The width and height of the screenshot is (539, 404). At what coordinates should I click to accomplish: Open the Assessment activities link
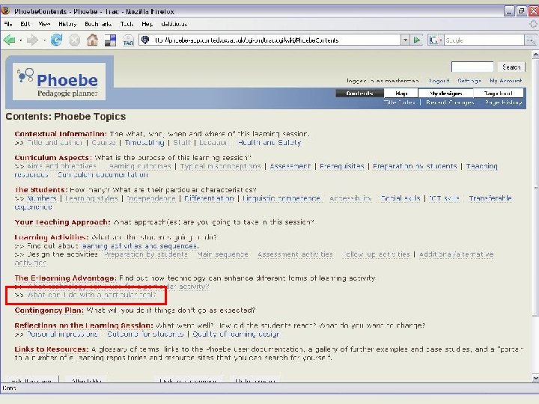295,254
